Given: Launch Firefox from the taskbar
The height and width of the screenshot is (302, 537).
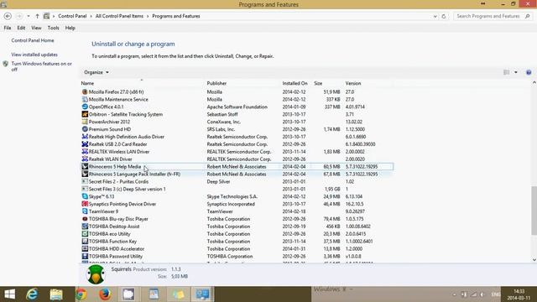Looking at the screenshot, I should coord(105,294).
